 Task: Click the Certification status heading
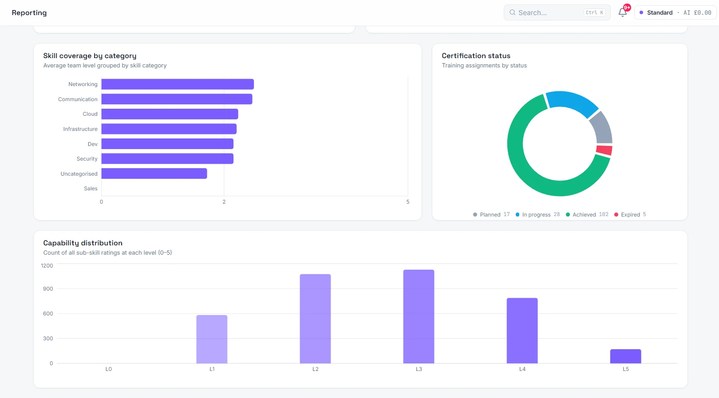476,56
